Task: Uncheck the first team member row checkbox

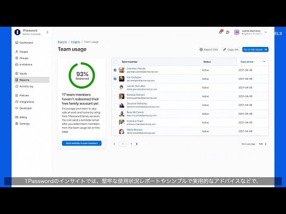Action: [x=115, y=70]
